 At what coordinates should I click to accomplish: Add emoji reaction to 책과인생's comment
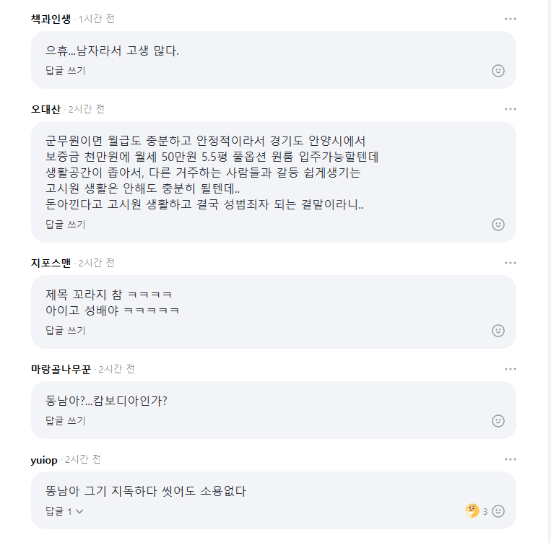[x=498, y=71]
